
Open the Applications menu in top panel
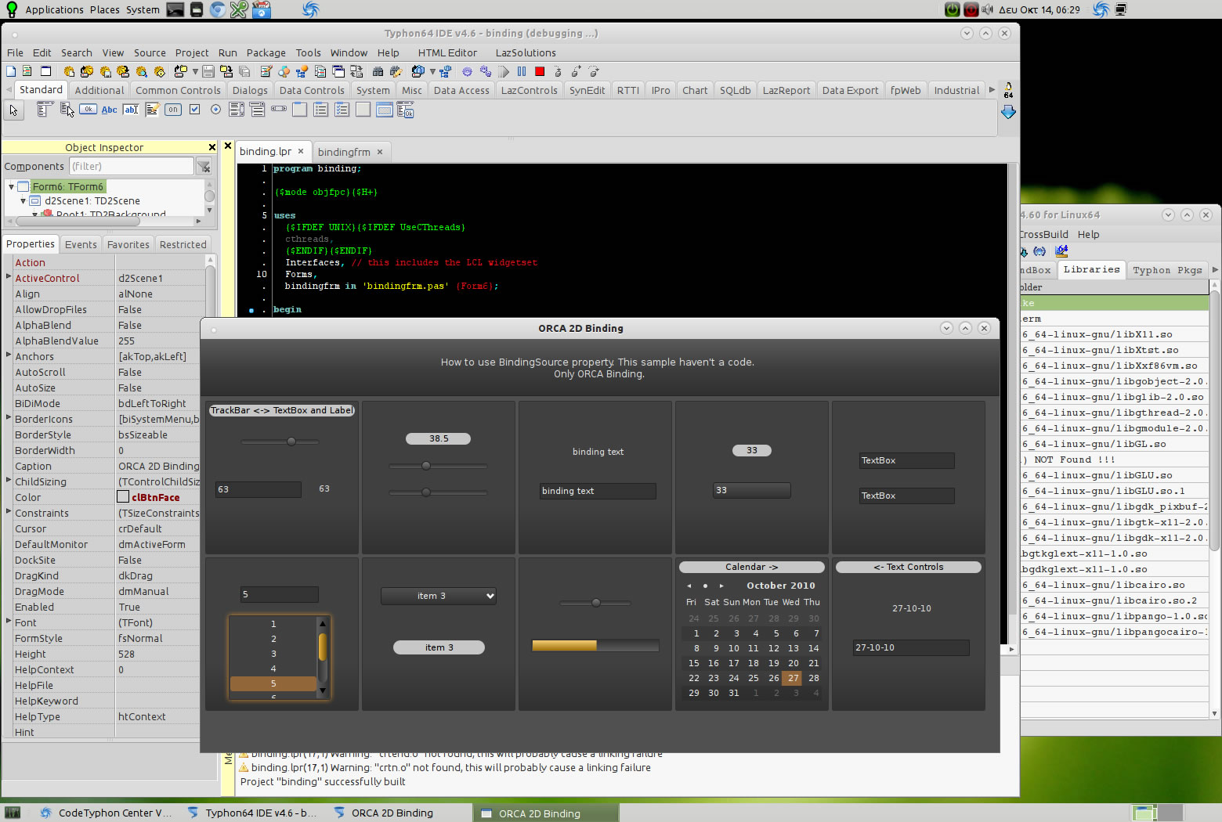point(54,9)
